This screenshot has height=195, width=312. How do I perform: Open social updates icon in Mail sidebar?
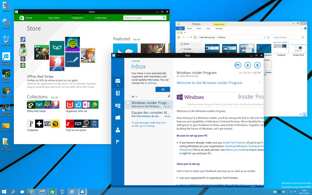point(118,106)
